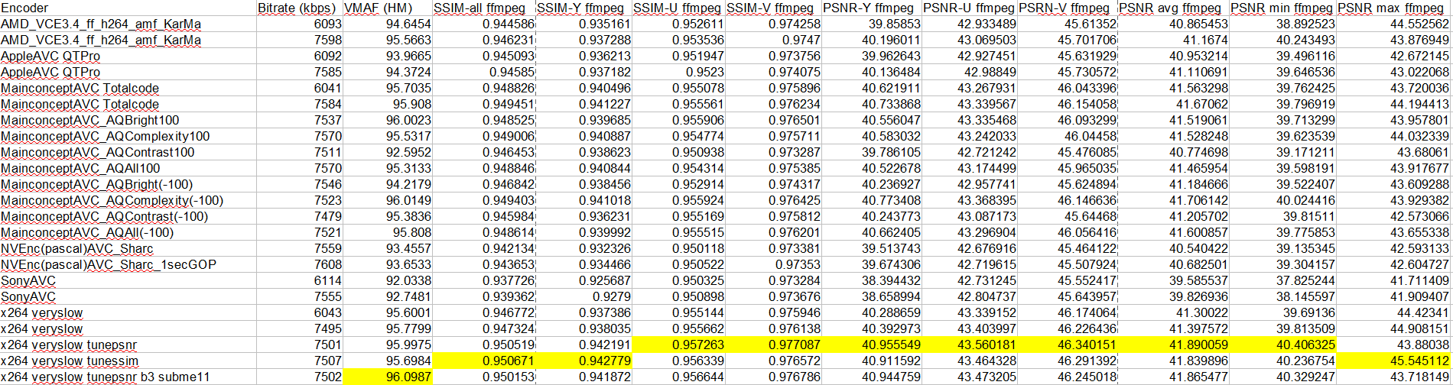Select the SSIM-V ffmpeg header cell
The image size is (1453, 385).
[x=773, y=8]
